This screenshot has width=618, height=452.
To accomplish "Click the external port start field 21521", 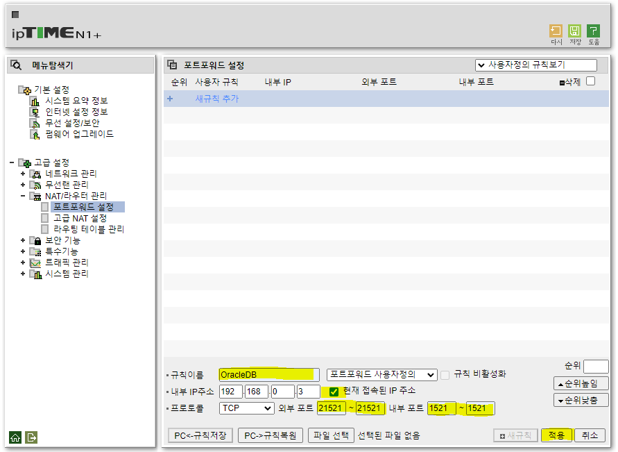I will [x=331, y=408].
